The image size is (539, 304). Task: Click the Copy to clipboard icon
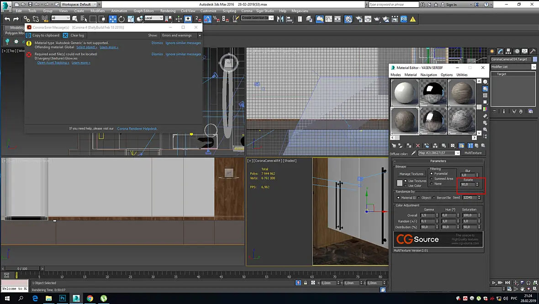click(x=28, y=36)
